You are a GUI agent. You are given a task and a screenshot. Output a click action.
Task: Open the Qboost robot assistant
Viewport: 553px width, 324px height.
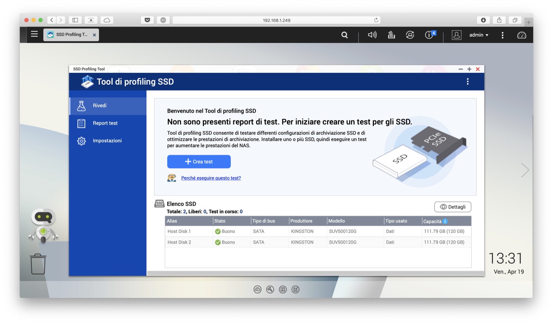43,226
